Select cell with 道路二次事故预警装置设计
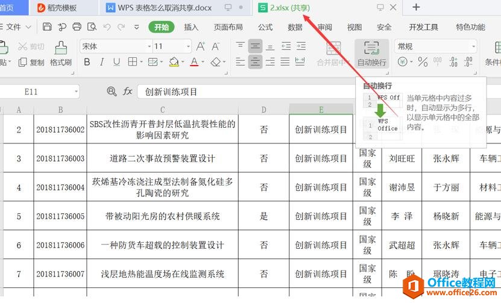This screenshot has width=501, height=303. pyautogui.click(x=162, y=158)
